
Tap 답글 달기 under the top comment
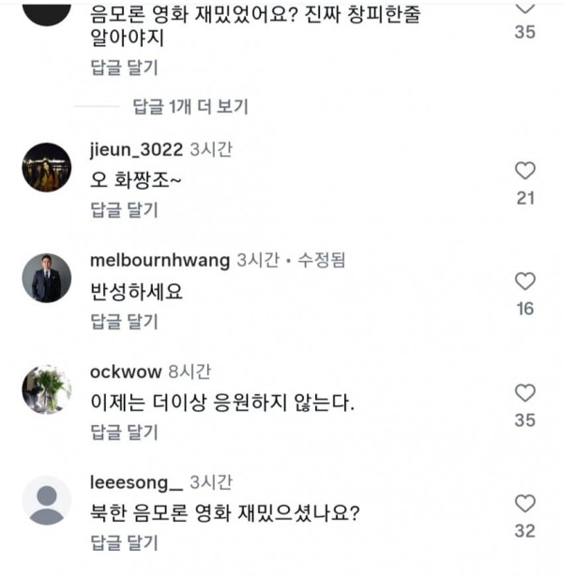click(x=124, y=68)
